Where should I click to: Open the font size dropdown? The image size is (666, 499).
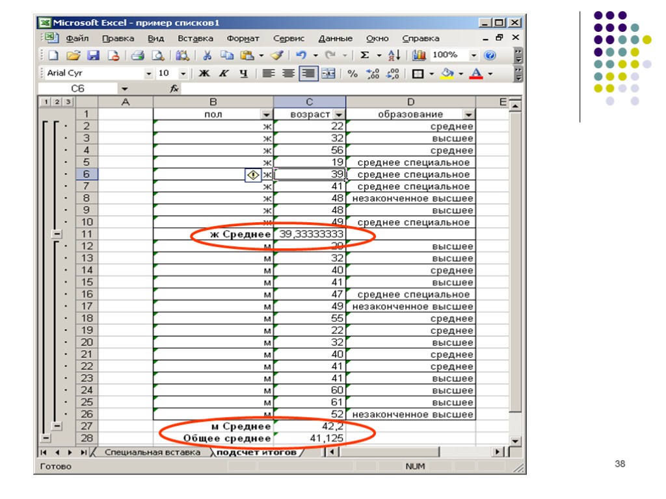[183, 73]
